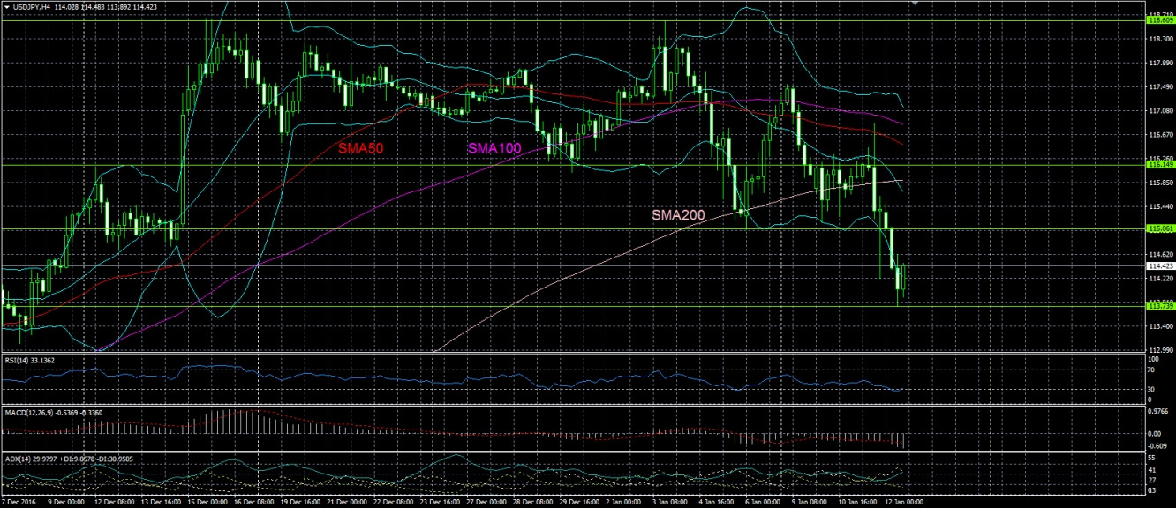Click the 117.490 price axis value

[x=1160, y=87]
